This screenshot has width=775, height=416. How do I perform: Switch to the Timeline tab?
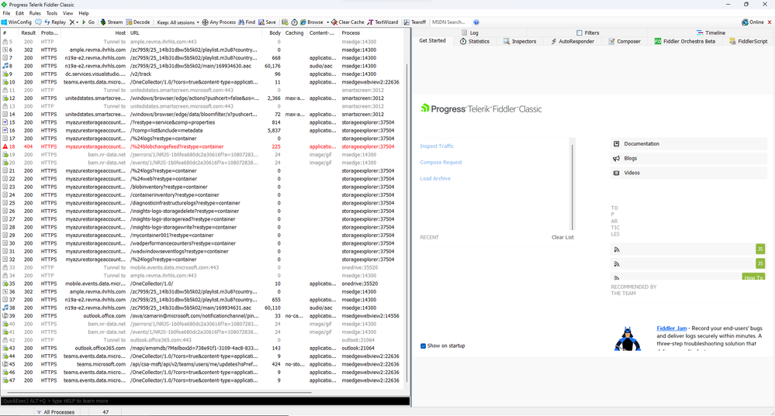pos(711,33)
